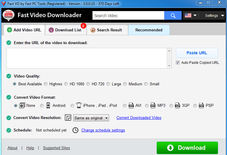Screen dimensions: 227x155
Task: Click the Fast Video Downloader logo icon
Action: click(x=8, y=15)
